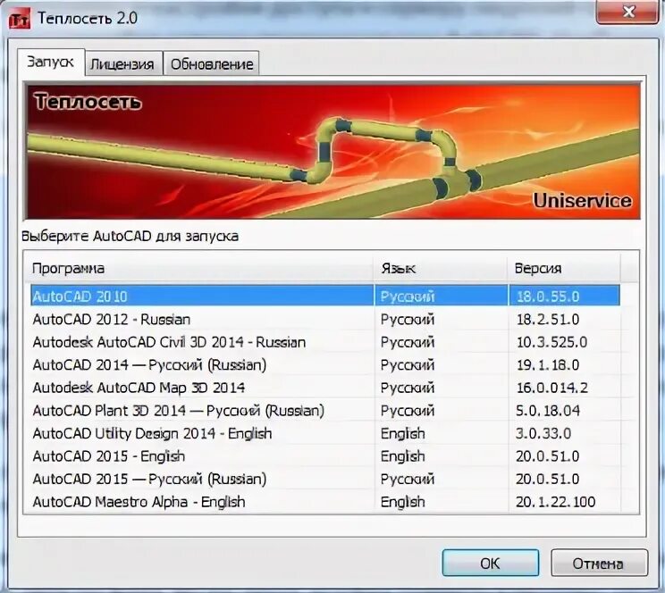Select AutoCAD 2014 — Русский (Russian)
The width and height of the screenshot is (665, 593).
tap(325, 365)
